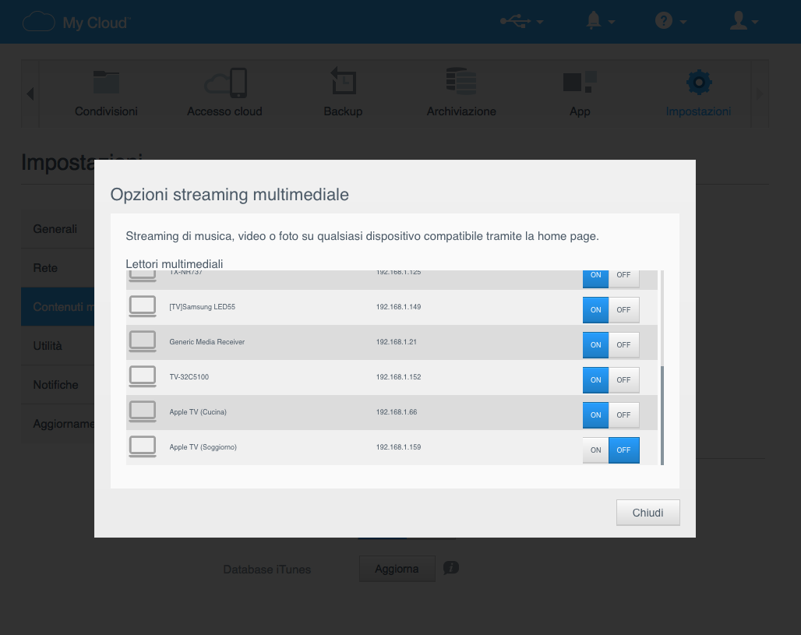Select the Apple TV (Cucina) name

tap(198, 412)
